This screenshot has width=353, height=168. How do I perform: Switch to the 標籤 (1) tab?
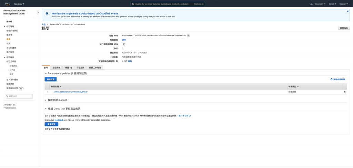pyautogui.click(x=69, y=68)
